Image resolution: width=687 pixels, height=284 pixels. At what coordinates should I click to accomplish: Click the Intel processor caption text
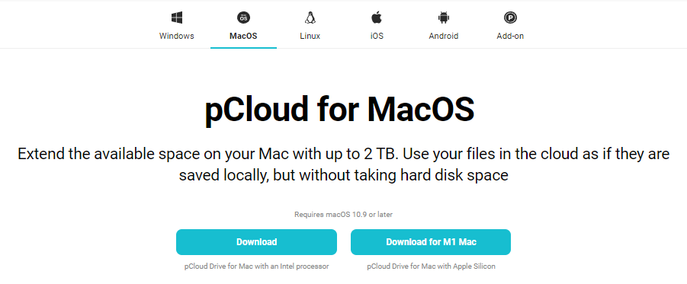point(257,266)
